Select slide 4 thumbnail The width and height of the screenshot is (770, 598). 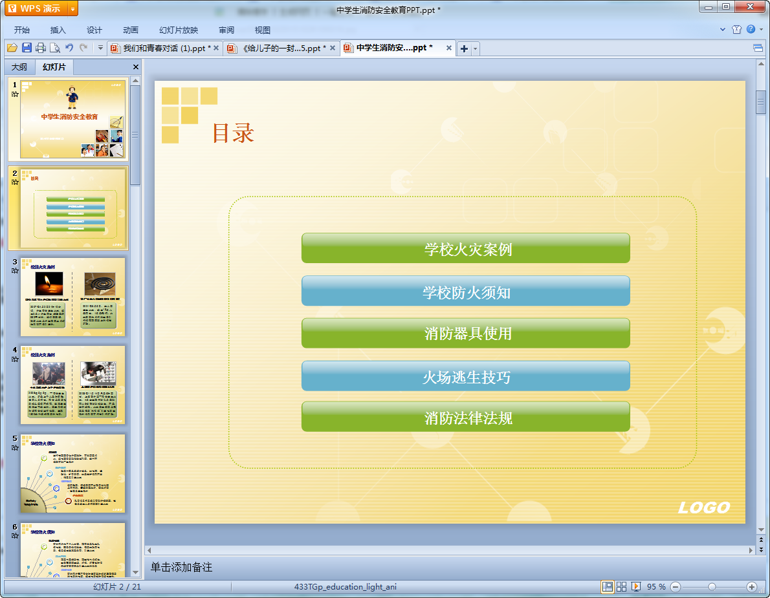click(72, 385)
